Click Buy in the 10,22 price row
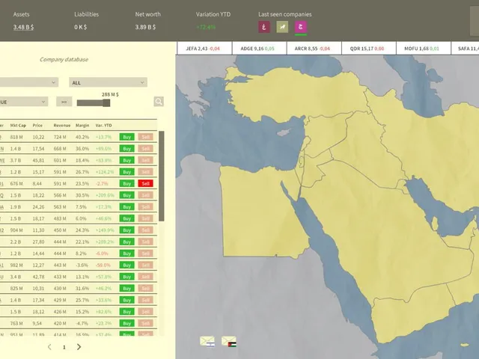Image resolution: width=479 pixels, height=359 pixels. pyautogui.click(x=126, y=137)
